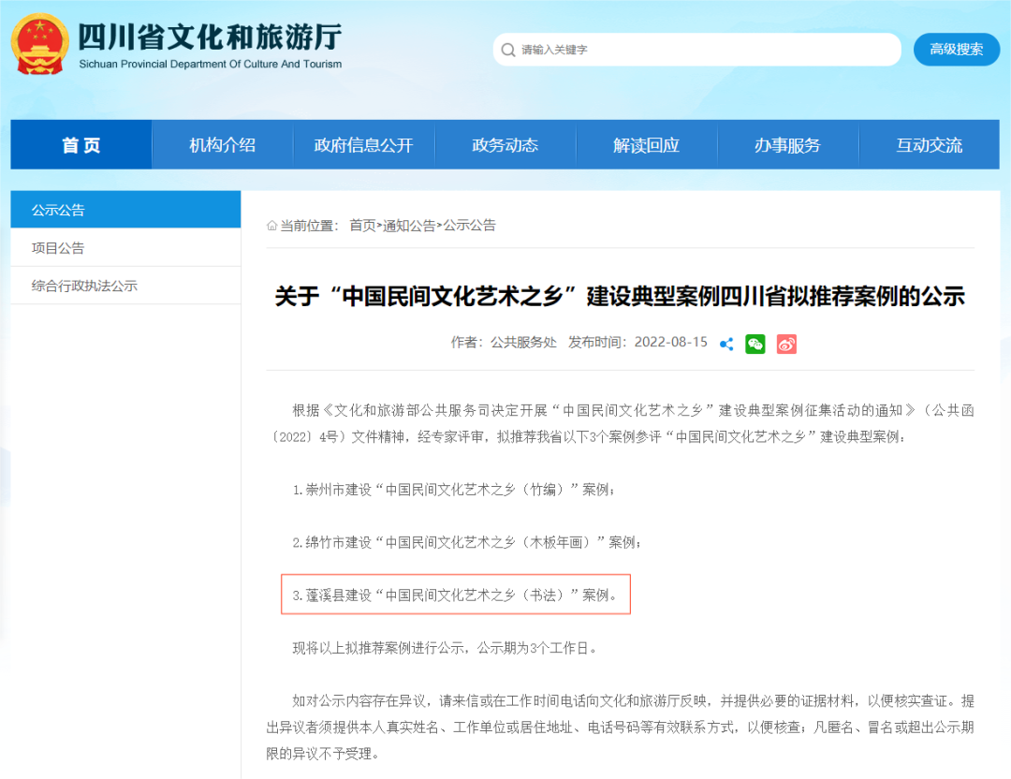Select 公示公告 in the sidebar
The image size is (1011, 779).
(x=58, y=210)
